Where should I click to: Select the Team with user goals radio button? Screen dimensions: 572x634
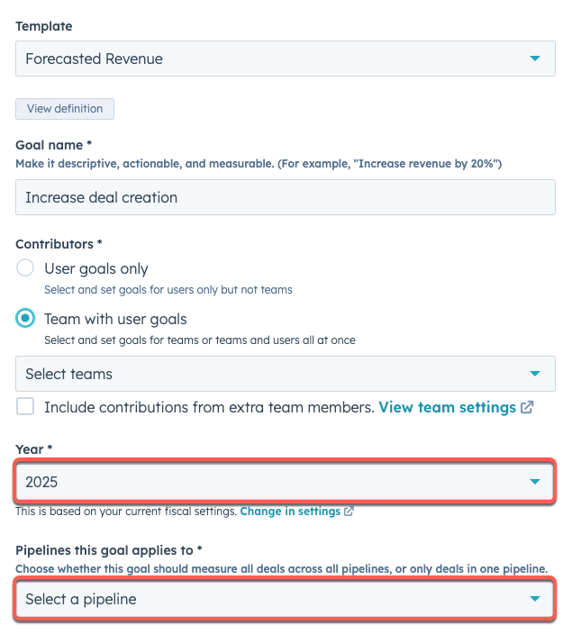click(25, 318)
